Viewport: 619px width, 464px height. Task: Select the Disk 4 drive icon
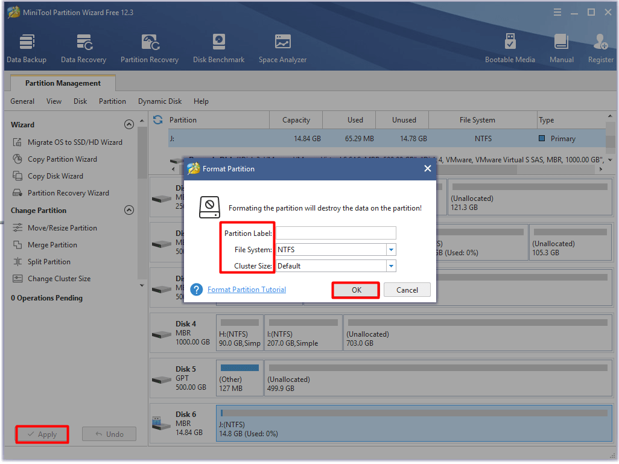click(162, 334)
